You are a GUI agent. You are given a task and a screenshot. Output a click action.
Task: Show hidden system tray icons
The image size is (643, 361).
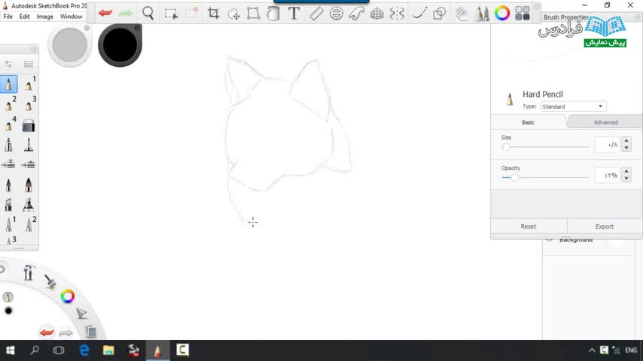click(592, 350)
